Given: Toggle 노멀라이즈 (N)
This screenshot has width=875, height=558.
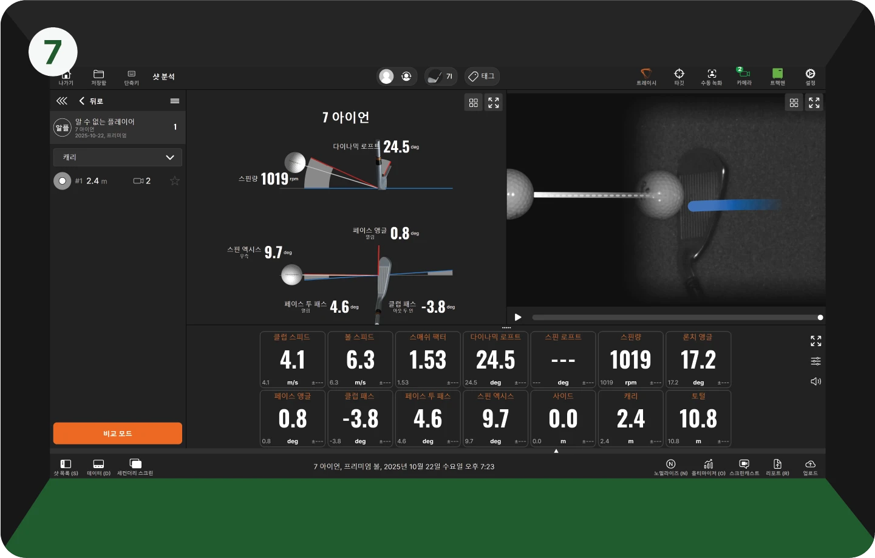Looking at the screenshot, I should click(x=670, y=467).
